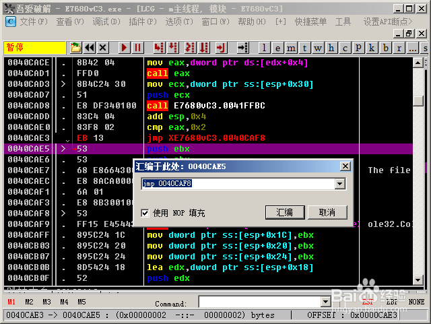Open Threads window with t button

(305, 48)
